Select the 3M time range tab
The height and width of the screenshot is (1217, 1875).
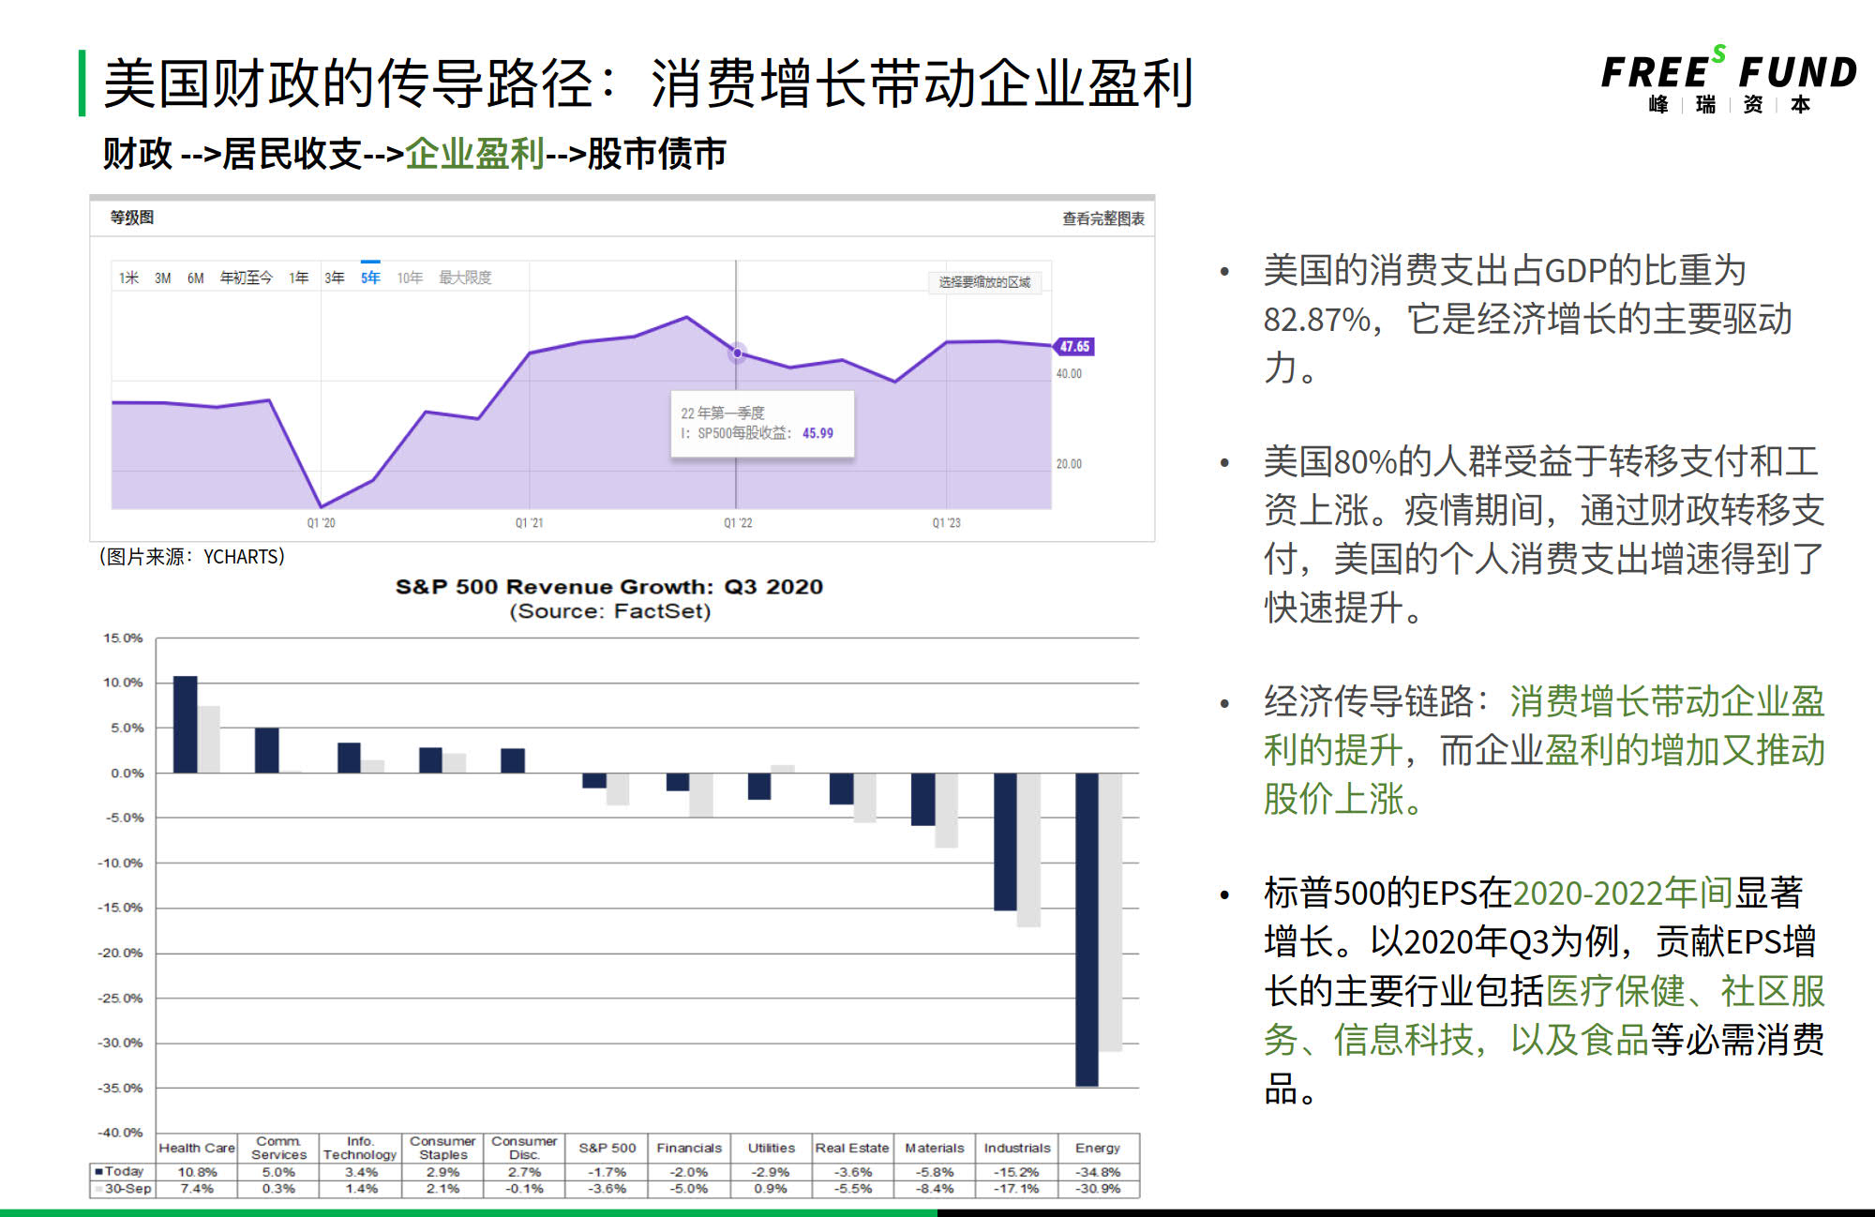tap(163, 278)
